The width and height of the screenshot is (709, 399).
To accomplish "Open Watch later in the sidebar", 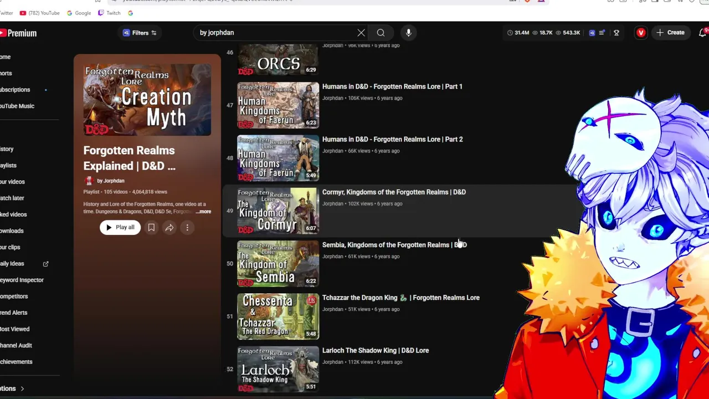I will pyautogui.click(x=12, y=198).
